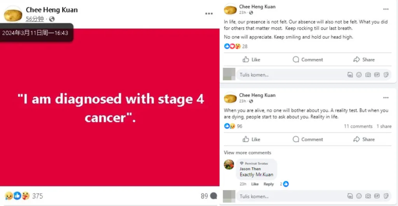Open the options menu on the "presence is not felt" post
This screenshot has width=398, height=206.
pyautogui.click(x=386, y=9)
